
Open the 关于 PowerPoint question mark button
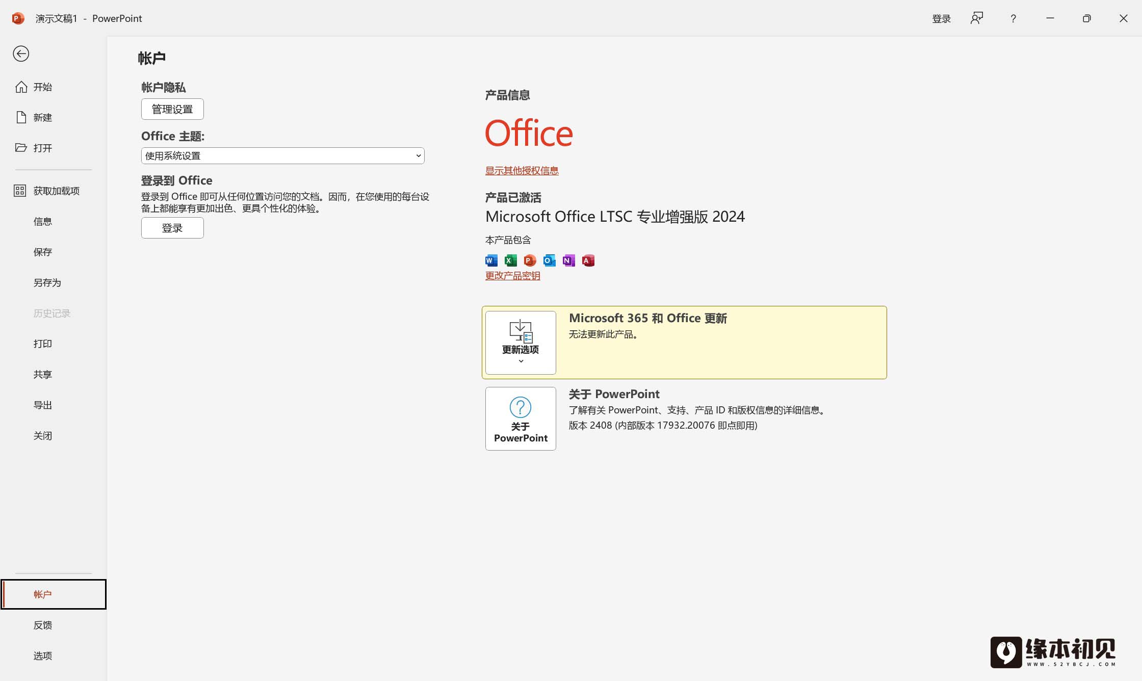(x=521, y=418)
